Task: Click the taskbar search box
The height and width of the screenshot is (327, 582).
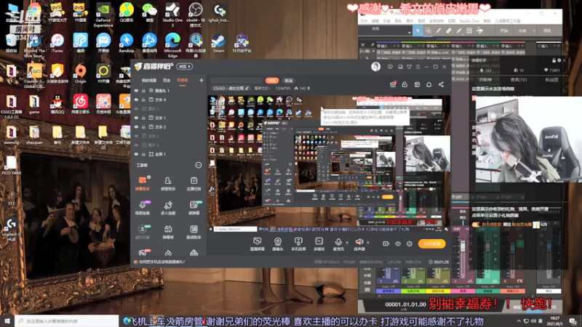Action: tap(67, 320)
